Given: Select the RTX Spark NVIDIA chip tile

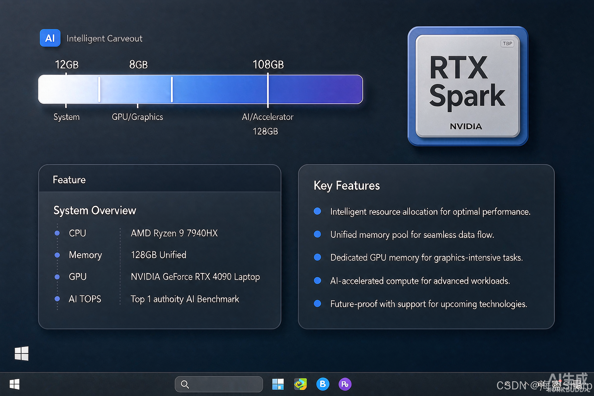Looking at the screenshot, I should click(468, 86).
